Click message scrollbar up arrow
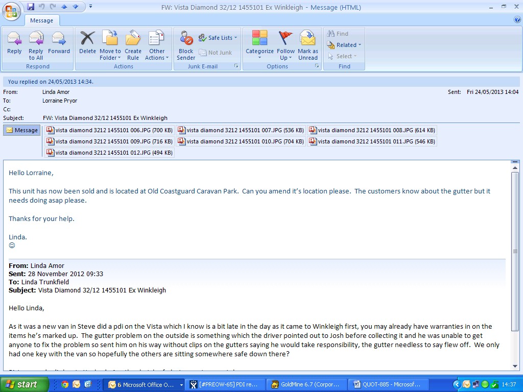The width and height of the screenshot is (523, 392). point(515,168)
